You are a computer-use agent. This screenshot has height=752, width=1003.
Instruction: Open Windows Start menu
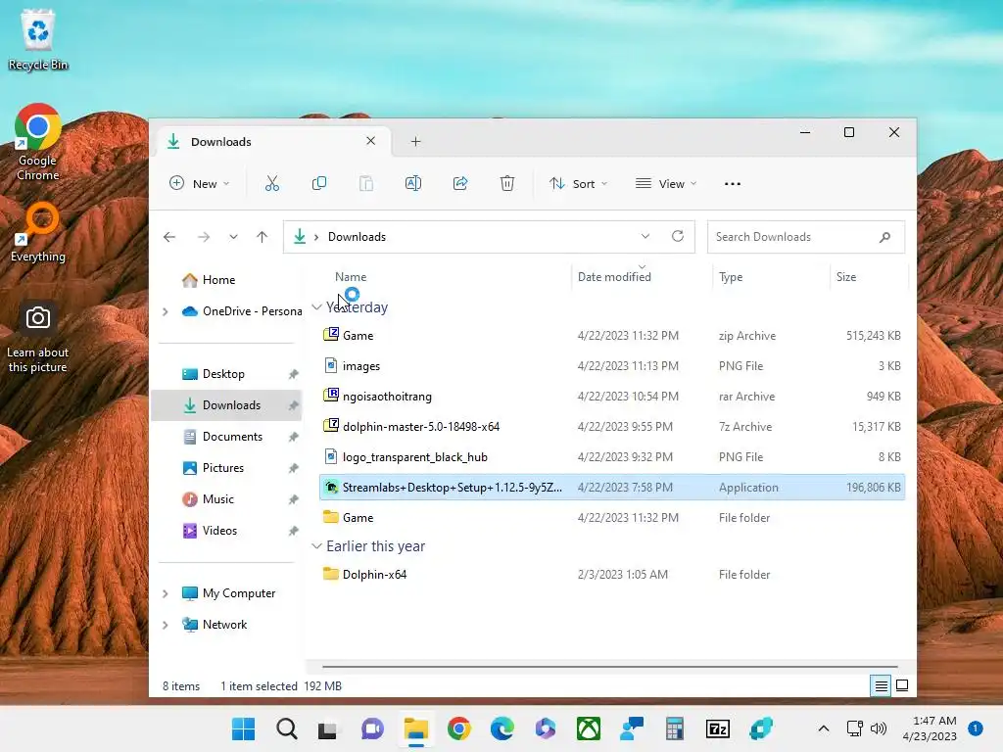(243, 728)
